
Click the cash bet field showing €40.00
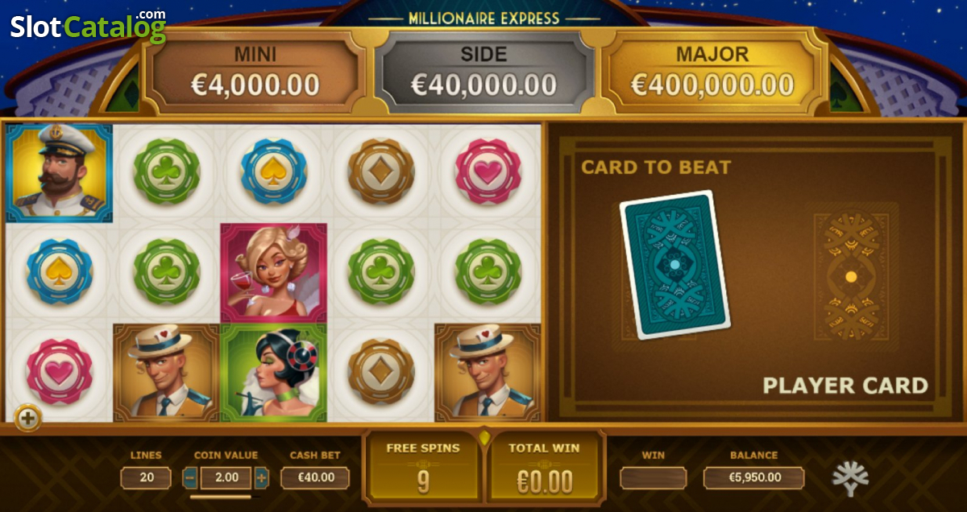point(315,477)
